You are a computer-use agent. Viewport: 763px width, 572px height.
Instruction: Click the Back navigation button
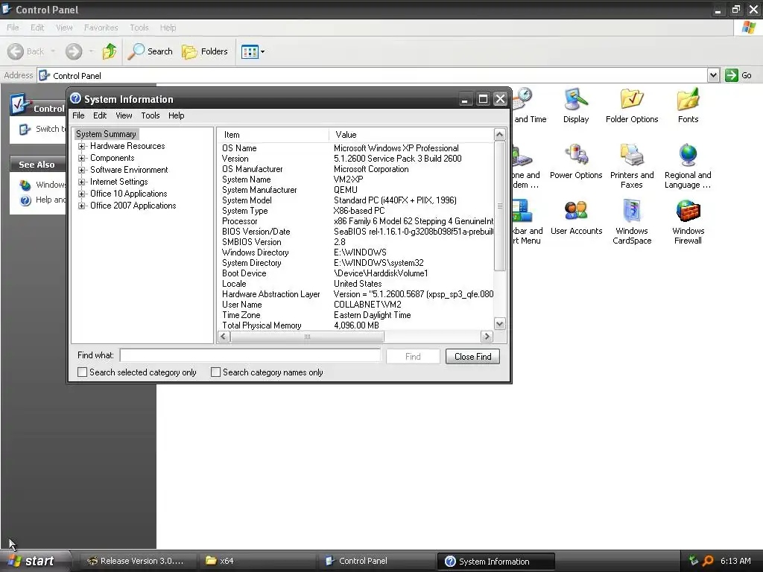coord(25,51)
